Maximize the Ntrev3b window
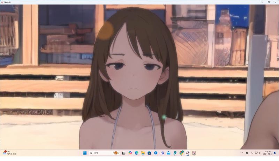This screenshot has width=279, height=161. tap(269, 2)
